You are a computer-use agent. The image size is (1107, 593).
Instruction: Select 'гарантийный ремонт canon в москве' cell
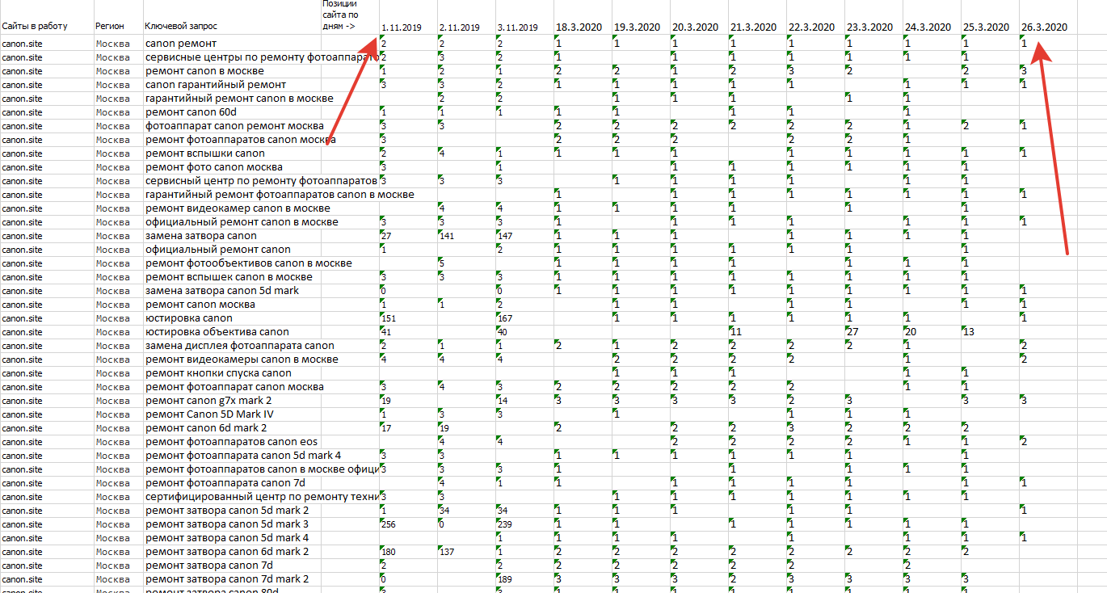point(239,98)
